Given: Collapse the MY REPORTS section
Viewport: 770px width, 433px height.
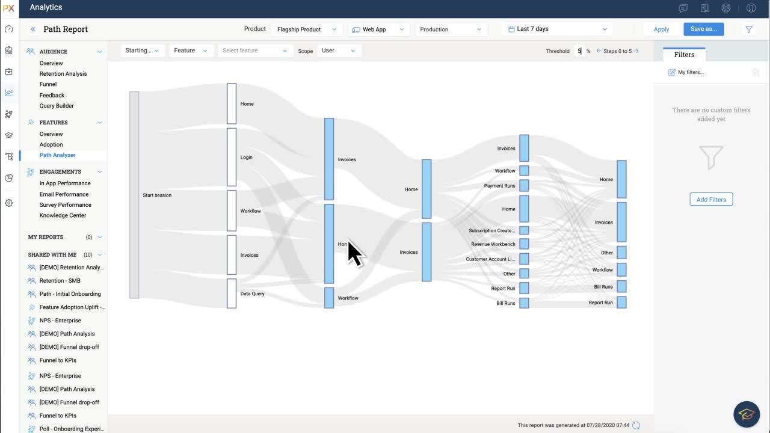Looking at the screenshot, I should (100, 237).
